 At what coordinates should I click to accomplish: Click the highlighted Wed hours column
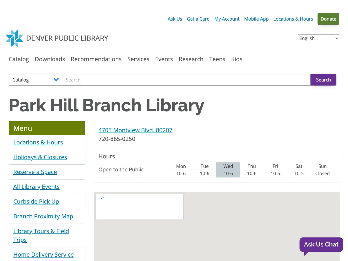[228, 170]
